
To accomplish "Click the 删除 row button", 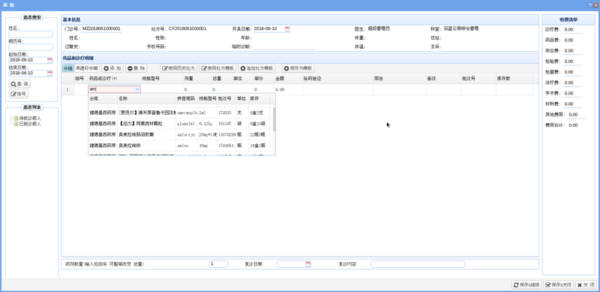I will point(136,68).
